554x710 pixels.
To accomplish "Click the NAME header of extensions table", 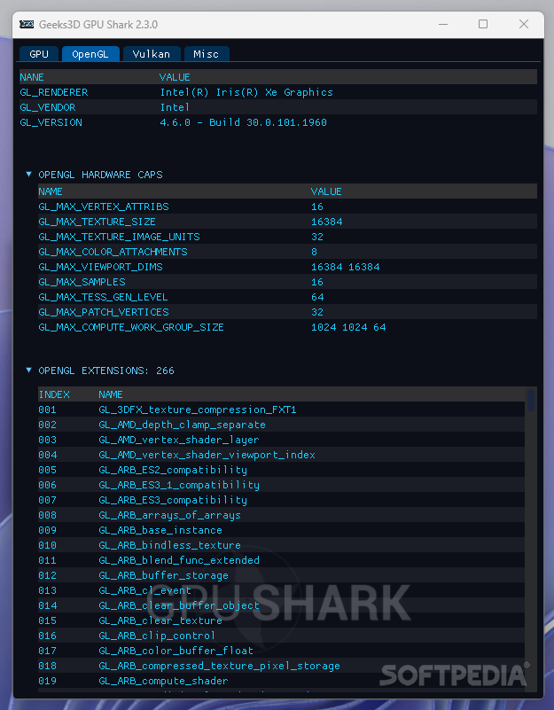I will 111,394.
